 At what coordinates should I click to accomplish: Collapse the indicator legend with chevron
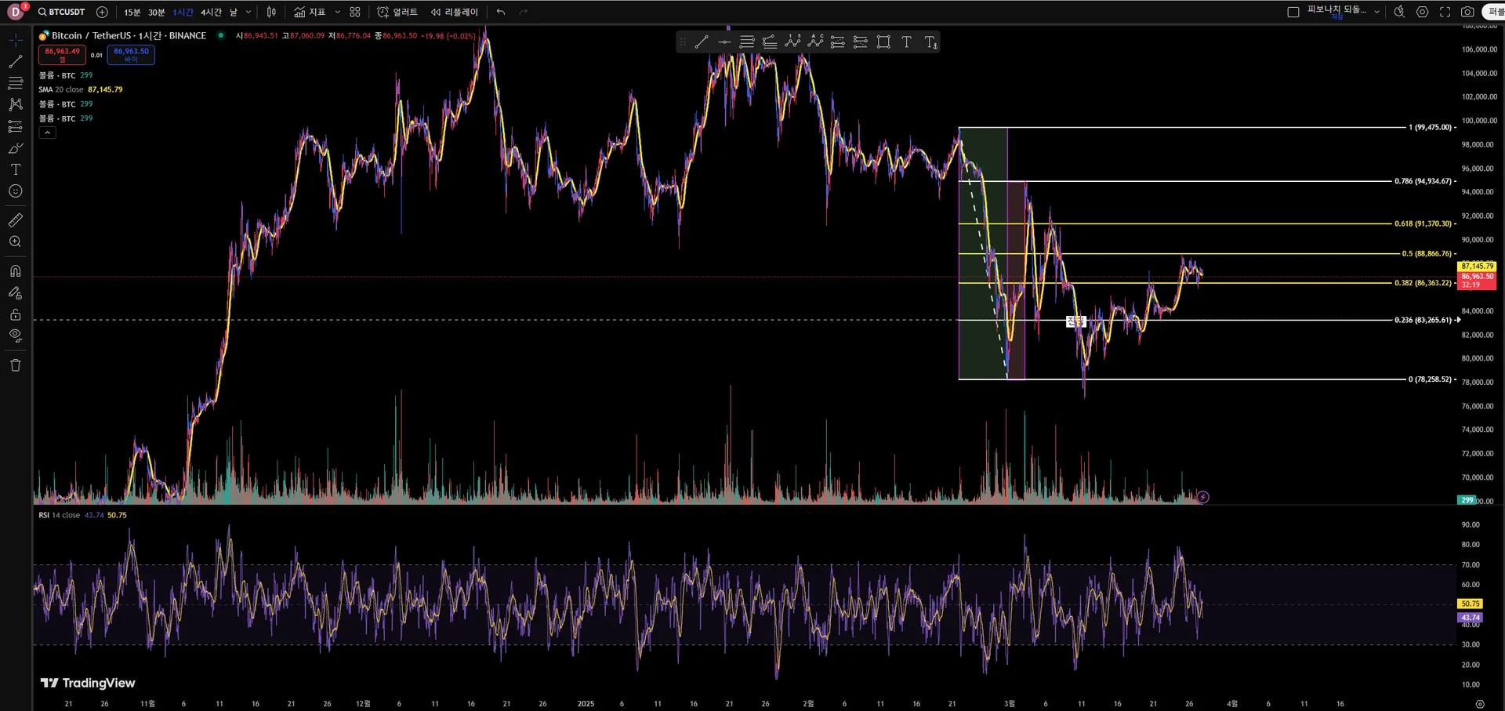point(48,132)
